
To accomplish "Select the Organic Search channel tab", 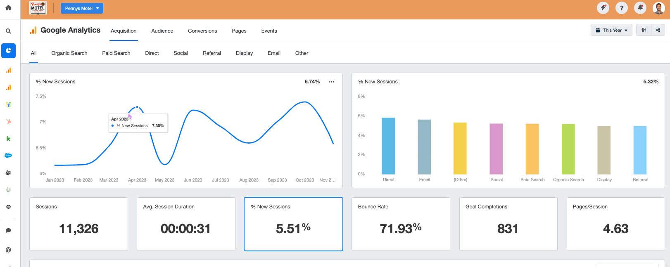I will point(69,53).
